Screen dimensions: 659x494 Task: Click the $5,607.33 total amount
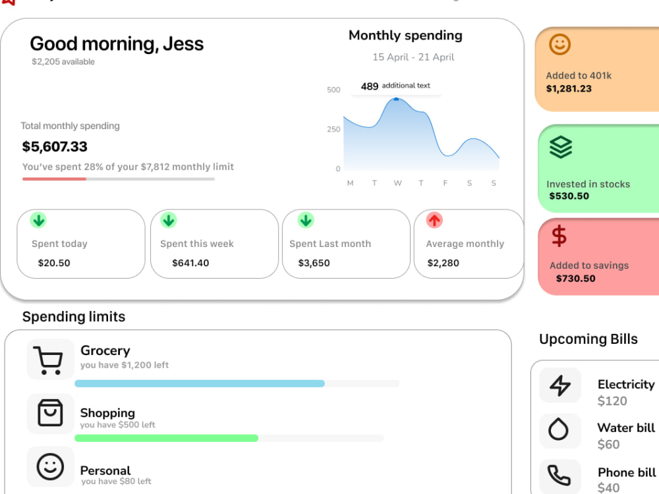[x=55, y=147]
